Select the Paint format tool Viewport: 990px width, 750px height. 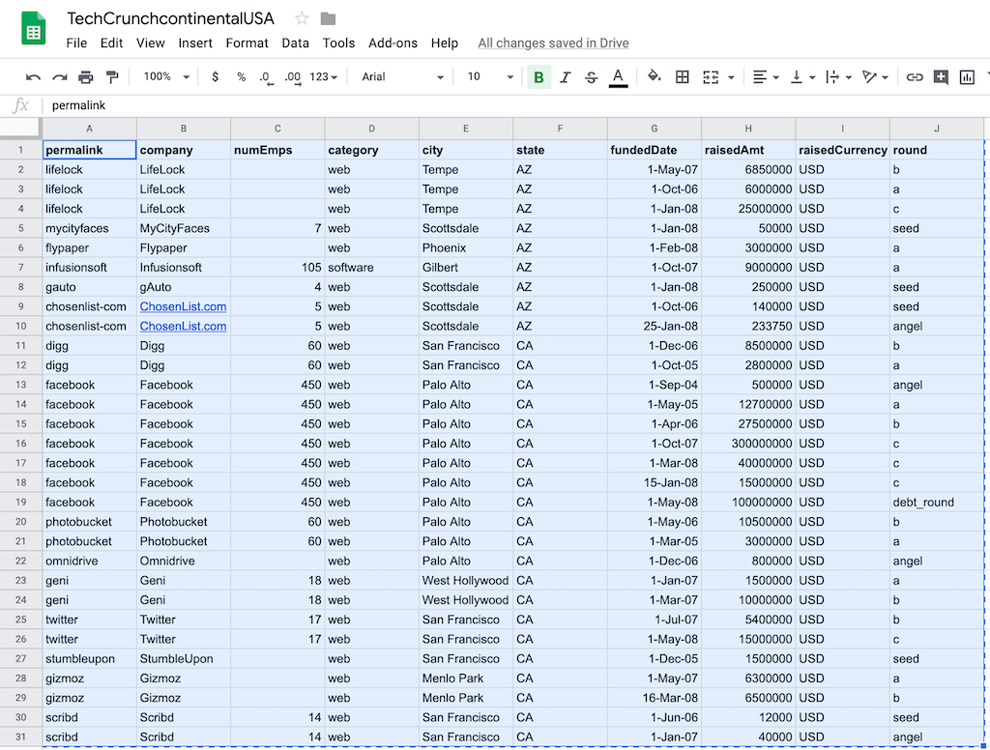(111, 75)
